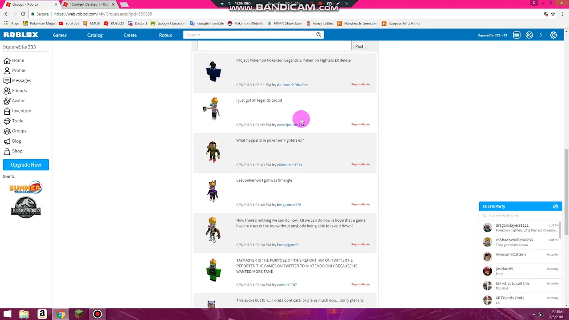Open Inventory in the sidebar
Viewport: 569px width, 320px height.
click(17, 111)
